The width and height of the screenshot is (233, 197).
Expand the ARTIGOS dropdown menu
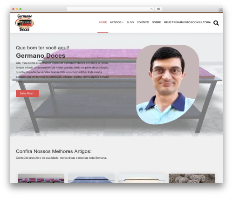click(116, 22)
